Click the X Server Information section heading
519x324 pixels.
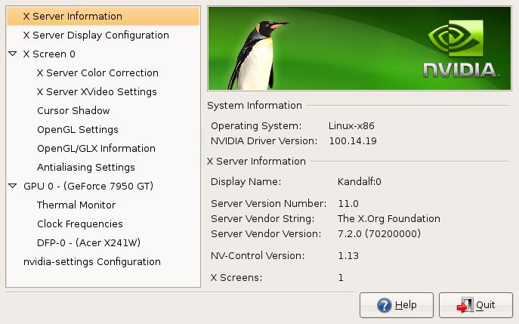257,161
